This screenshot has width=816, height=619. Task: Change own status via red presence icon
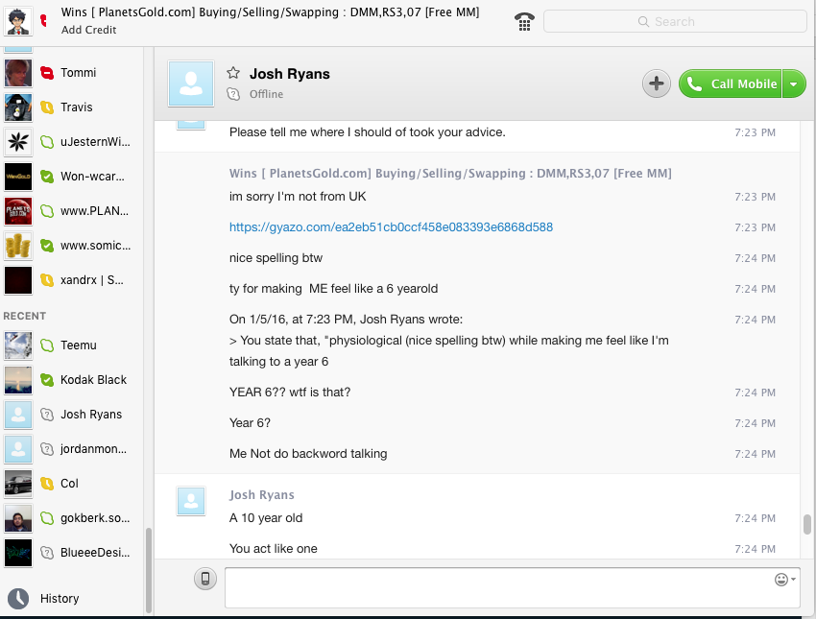click(44, 21)
